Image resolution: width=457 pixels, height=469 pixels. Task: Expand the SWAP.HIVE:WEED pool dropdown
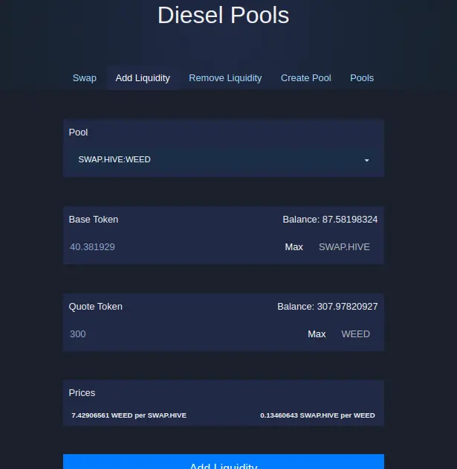pyautogui.click(x=224, y=160)
